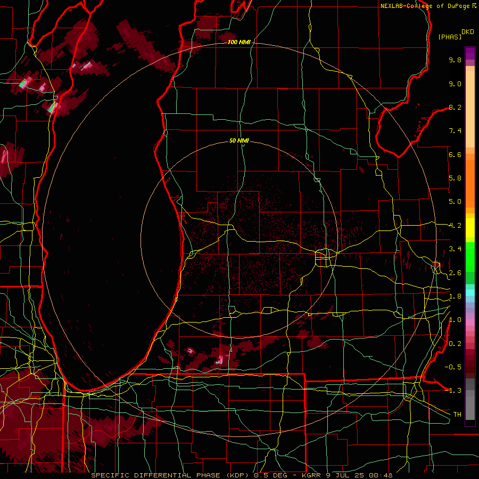Click the 8.2 scale value

455,107
